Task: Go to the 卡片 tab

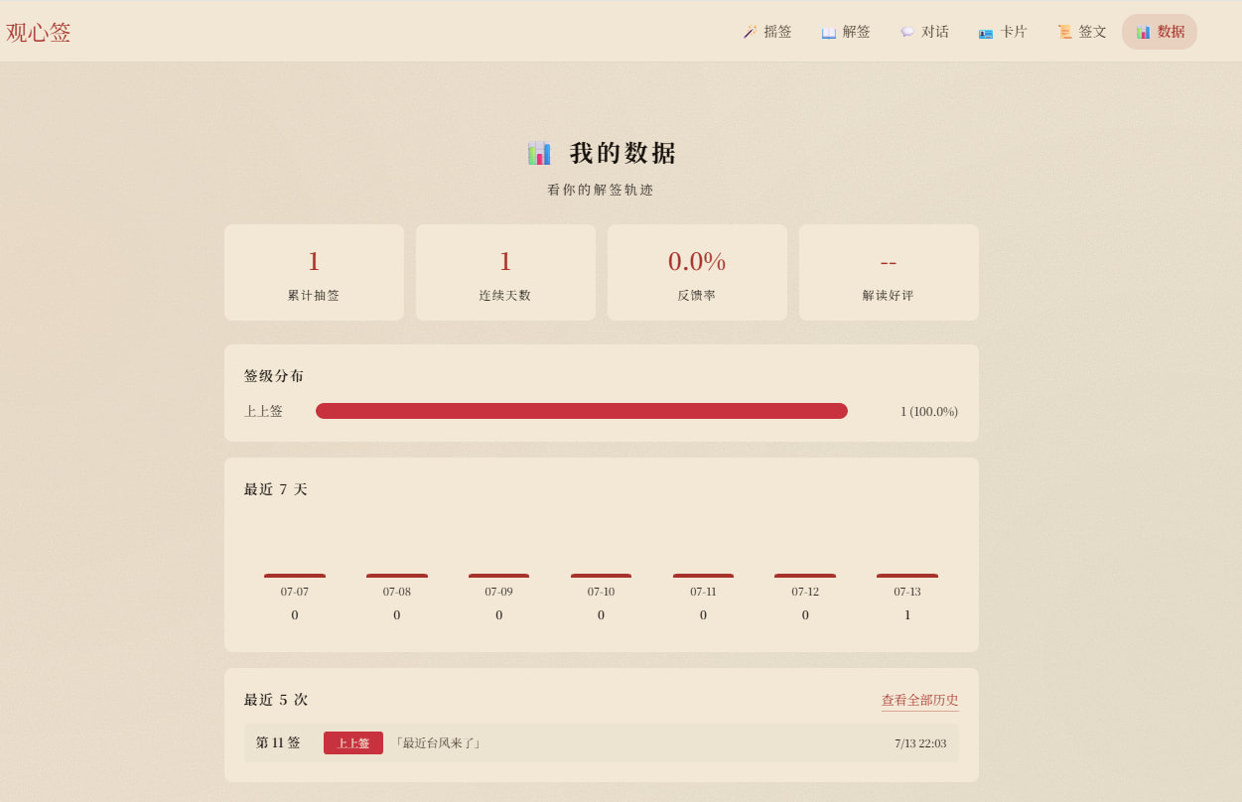Action: (1003, 32)
